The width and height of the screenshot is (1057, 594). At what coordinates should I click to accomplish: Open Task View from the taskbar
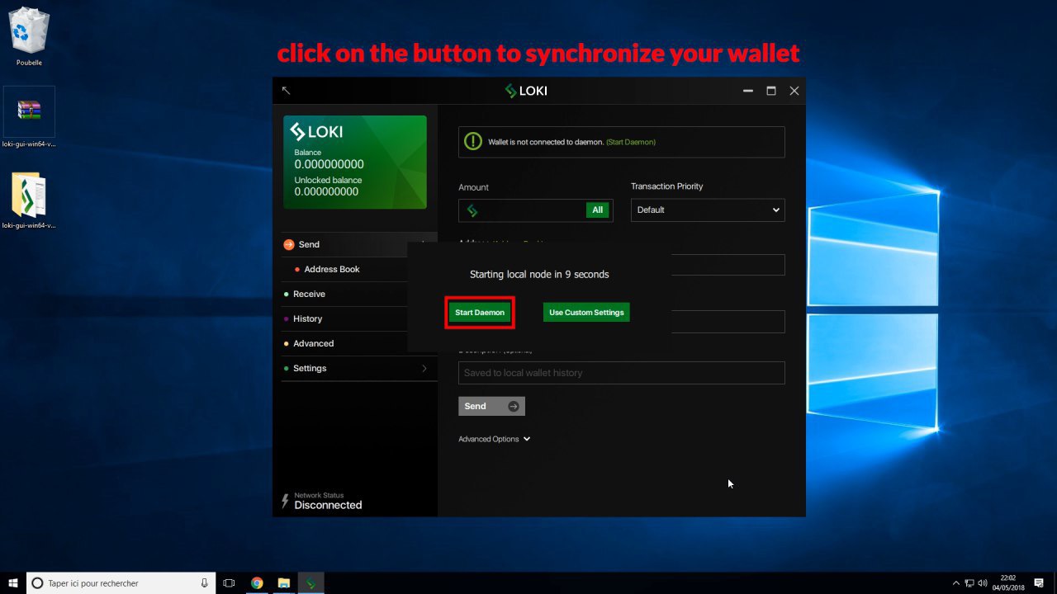(x=230, y=583)
